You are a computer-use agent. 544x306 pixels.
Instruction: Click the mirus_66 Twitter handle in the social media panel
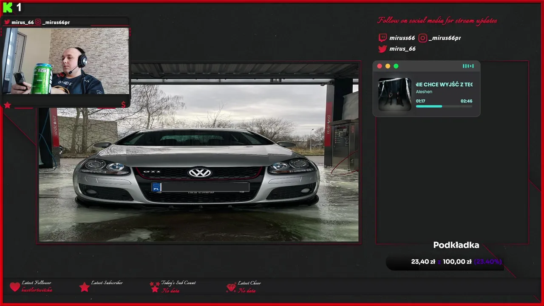(402, 49)
